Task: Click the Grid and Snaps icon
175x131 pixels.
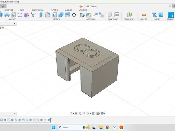Action: [x=98, y=114]
